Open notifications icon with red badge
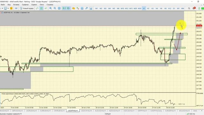 tap(194, 8)
